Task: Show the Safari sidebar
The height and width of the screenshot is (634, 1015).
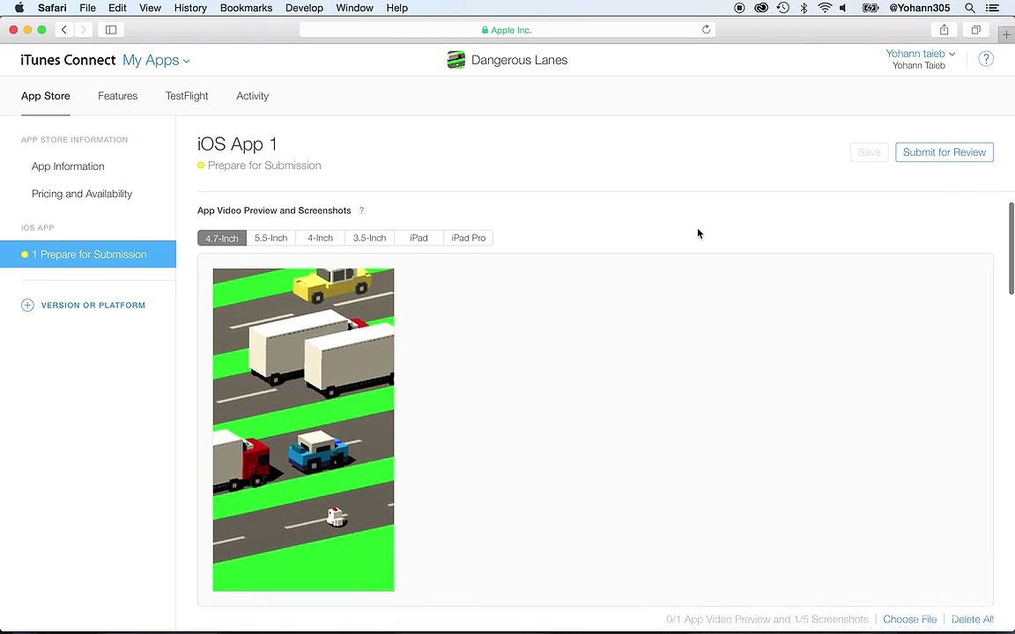Action: click(x=111, y=30)
